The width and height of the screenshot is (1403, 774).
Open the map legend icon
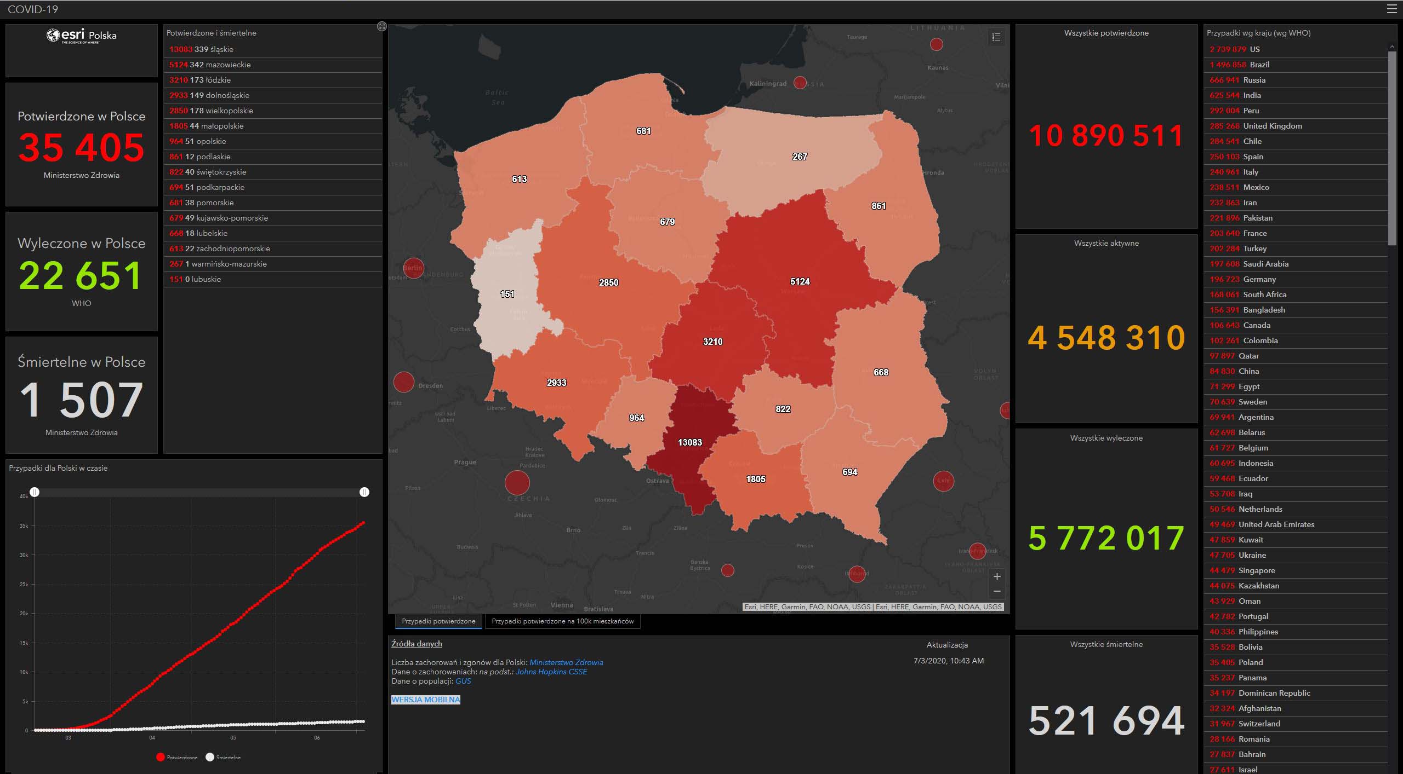996,37
